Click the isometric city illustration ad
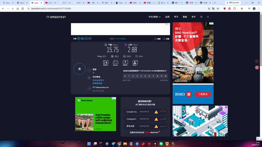 coord(200,121)
